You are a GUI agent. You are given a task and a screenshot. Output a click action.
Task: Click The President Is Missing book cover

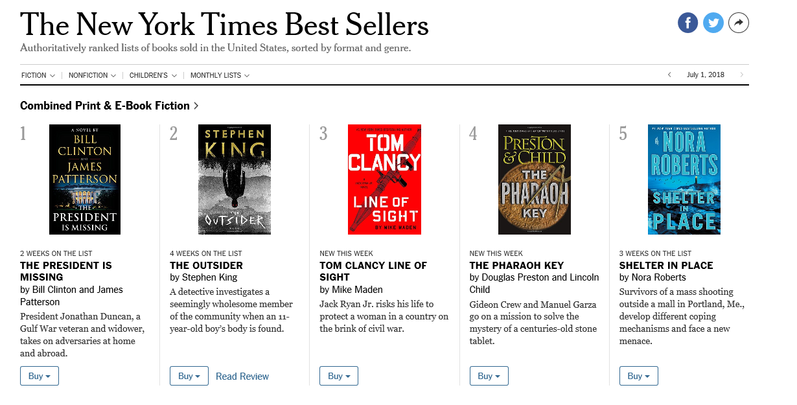click(x=85, y=179)
